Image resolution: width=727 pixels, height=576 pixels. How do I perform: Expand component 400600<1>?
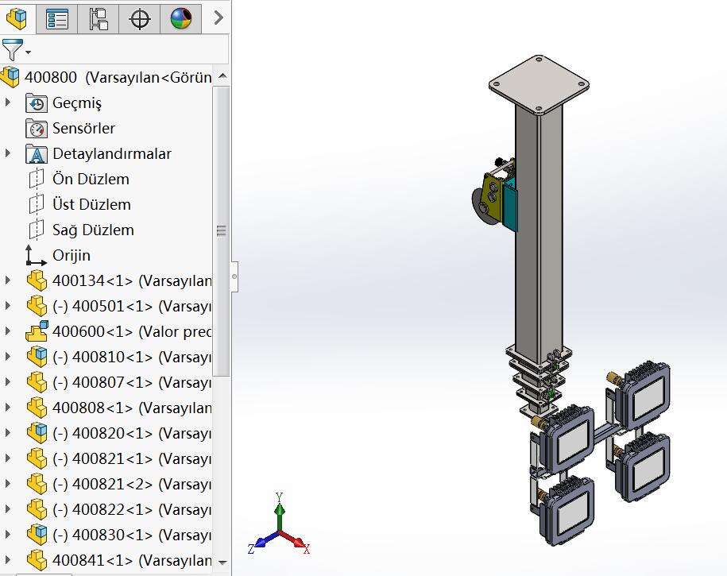pos(7,331)
